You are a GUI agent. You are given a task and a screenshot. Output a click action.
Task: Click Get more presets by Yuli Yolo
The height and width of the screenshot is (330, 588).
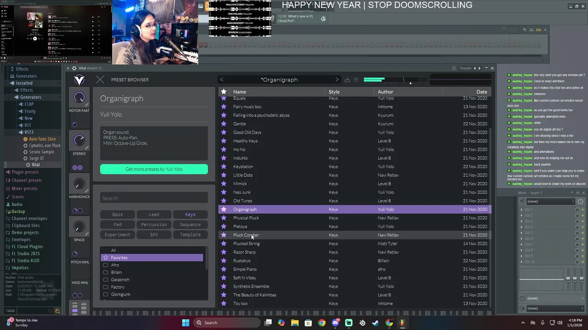point(154,169)
